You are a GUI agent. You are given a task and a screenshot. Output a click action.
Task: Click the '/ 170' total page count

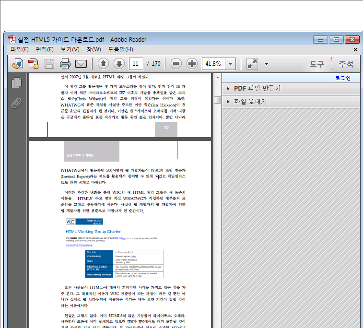click(153, 64)
